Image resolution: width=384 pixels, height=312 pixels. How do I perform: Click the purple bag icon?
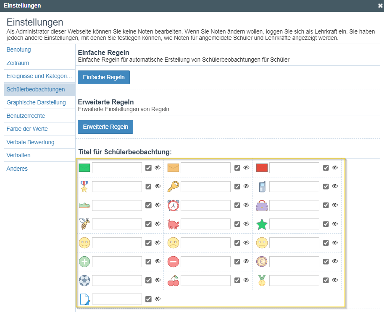tap(262, 205)
